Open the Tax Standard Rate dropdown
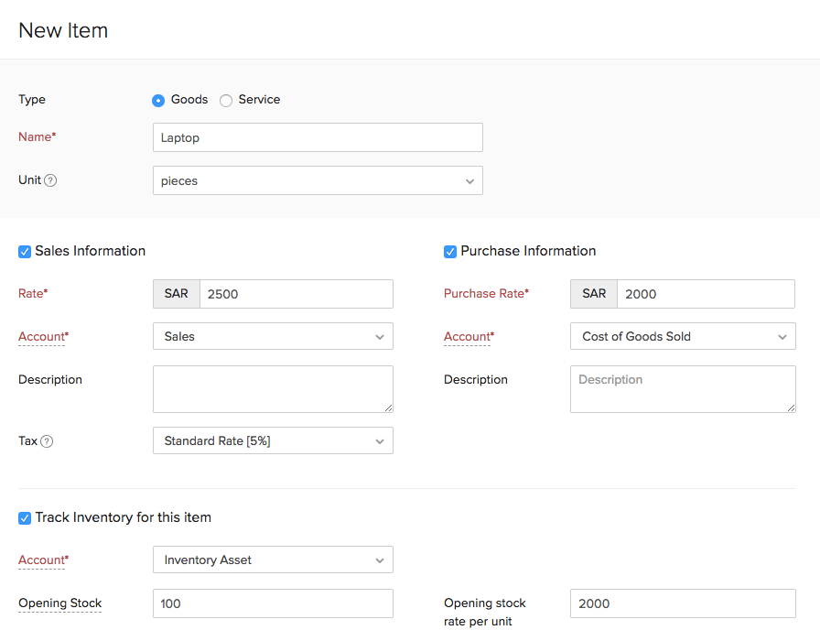Screen dimensions: 820x641 tap(273, 440)
